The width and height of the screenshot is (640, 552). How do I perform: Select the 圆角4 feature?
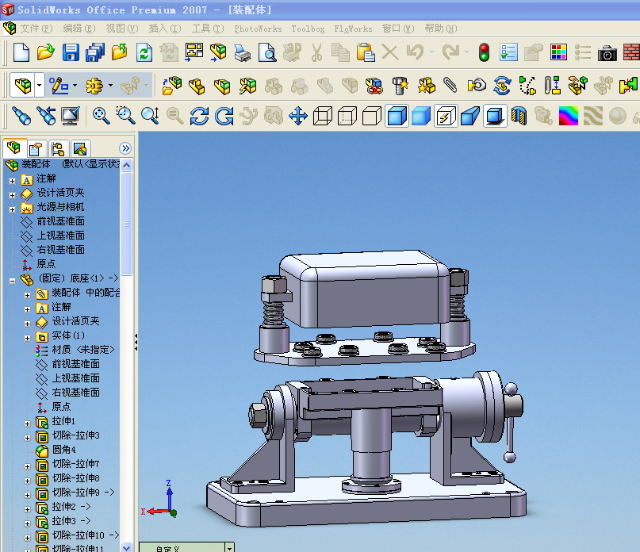[63, 450]
